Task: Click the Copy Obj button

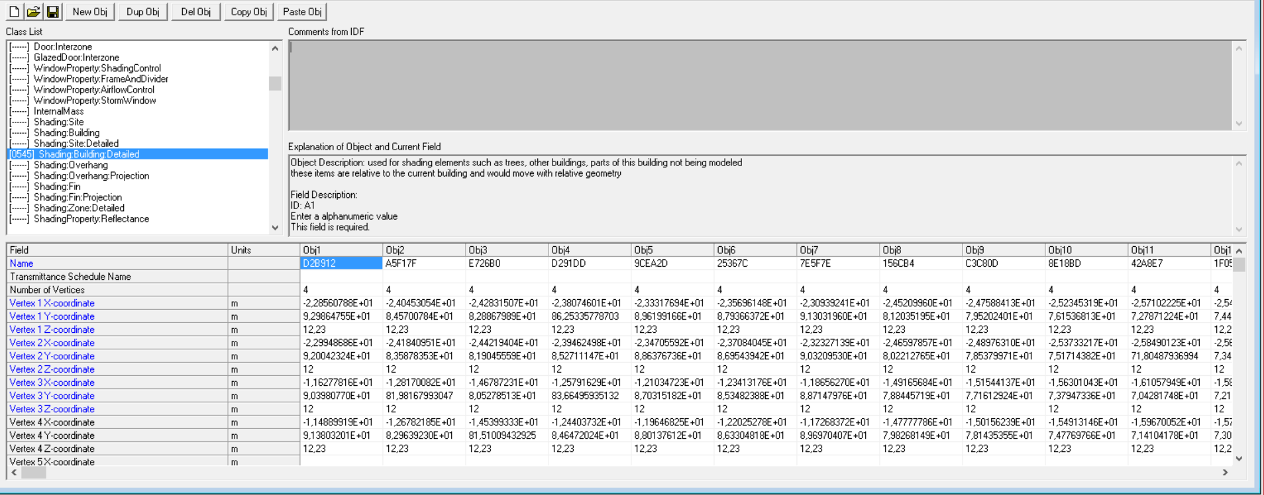Action: [x=248, y=12]
